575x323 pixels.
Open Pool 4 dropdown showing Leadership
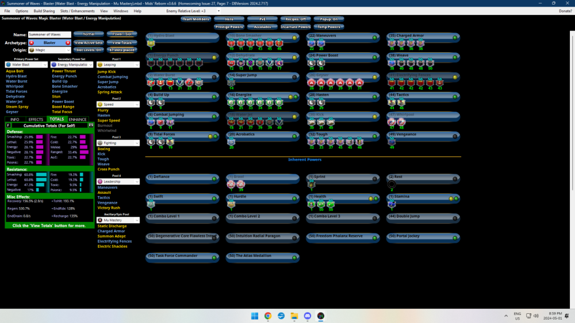pos(118,181)
